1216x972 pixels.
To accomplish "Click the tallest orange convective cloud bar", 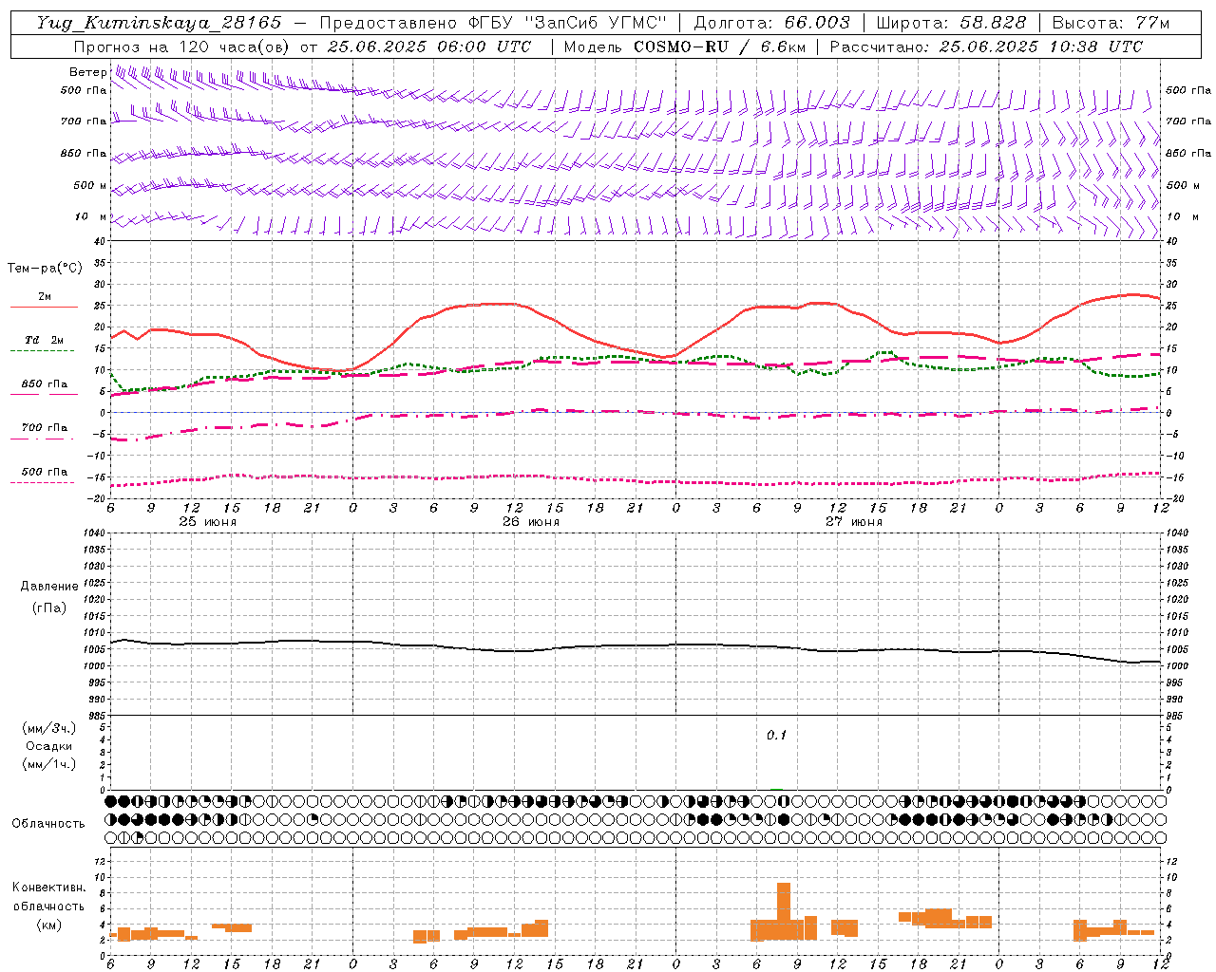I will tap(784, 911).
